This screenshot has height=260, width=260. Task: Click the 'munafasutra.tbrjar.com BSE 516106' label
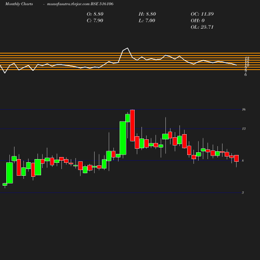click(x=80, y=4)
